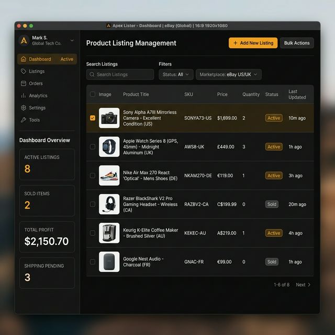The image size is (335, 335).
Task: Open the Status: All filter dropdown
Action: click(176, 74)
